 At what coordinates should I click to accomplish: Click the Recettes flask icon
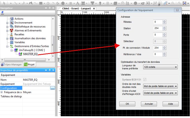(12, 34)
